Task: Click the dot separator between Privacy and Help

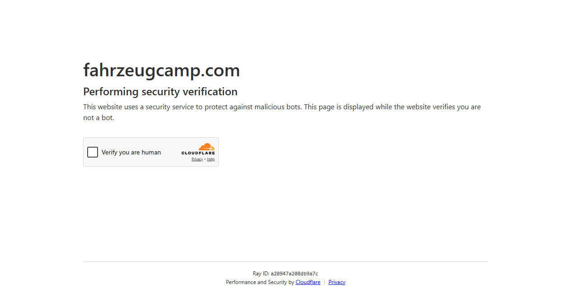Action: coord(205,159)
